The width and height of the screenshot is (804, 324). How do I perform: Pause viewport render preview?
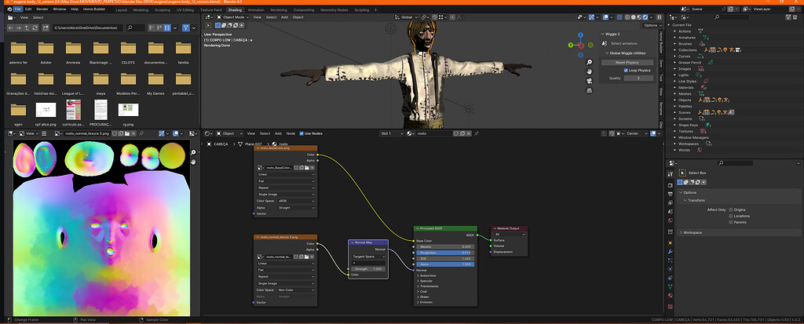pos(660,17)
